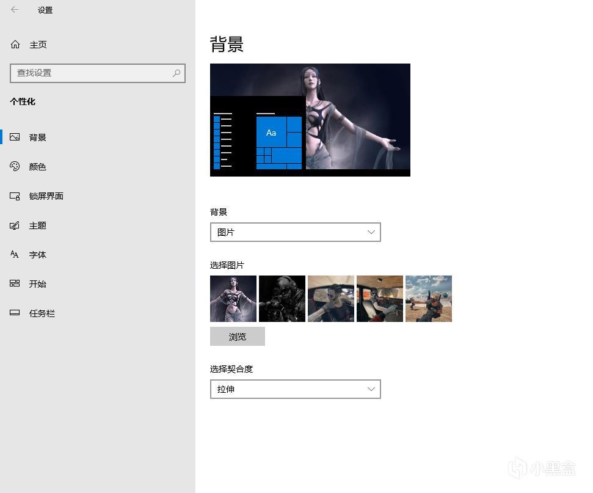Image resolution: width=593 pixels, height=493 pixels.
Task: Select the fantasy woman wallpaper thumbnail
Action: click(233, 299)
